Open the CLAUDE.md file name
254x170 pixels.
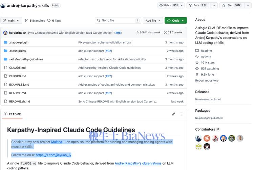click(17, 68)
